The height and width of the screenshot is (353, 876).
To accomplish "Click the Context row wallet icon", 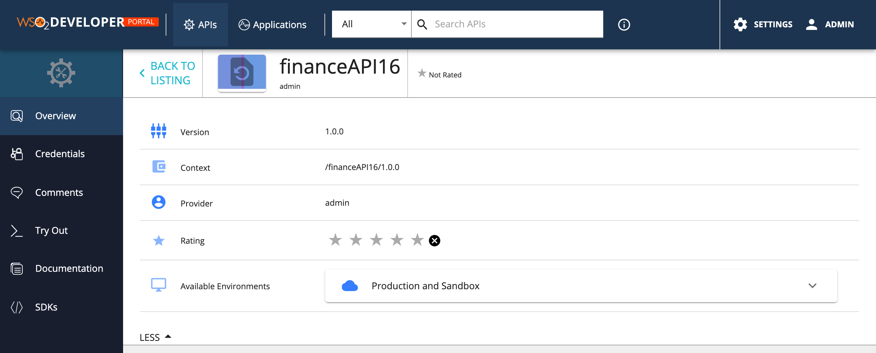I will pos(159,166).
